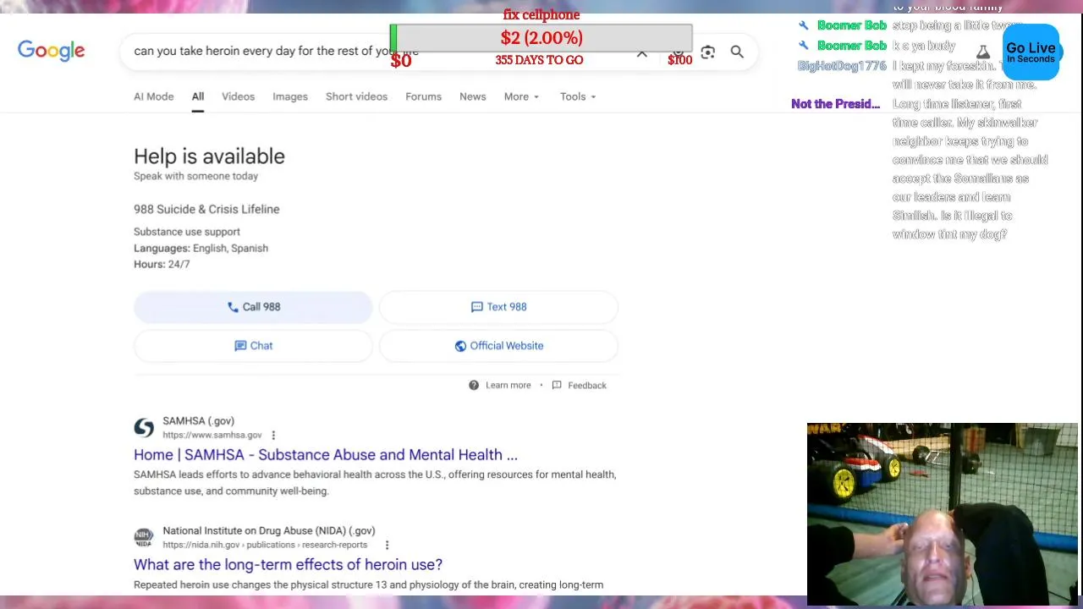Open the crisis Chat button
Screen dimensions: 1083x609
(253, 346)
